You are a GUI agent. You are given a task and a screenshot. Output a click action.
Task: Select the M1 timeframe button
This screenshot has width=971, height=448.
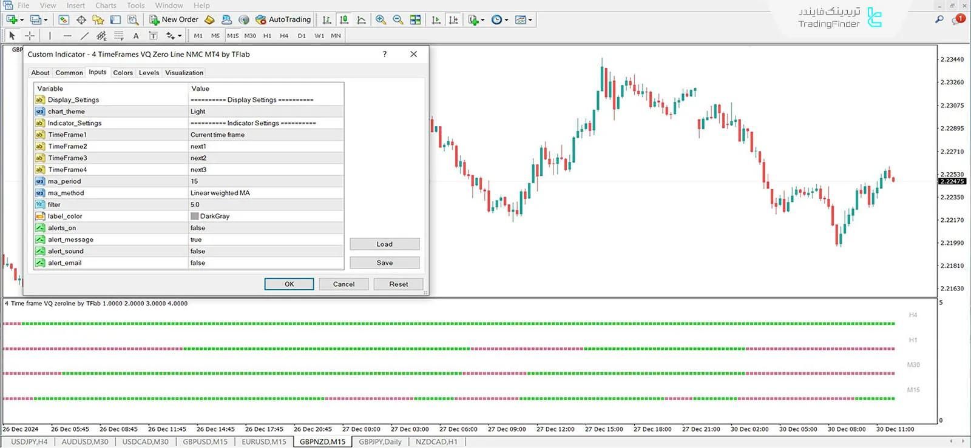tap(198, 36)
